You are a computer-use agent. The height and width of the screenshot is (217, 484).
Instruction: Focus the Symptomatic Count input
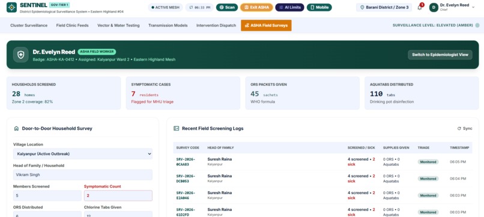[x=118, y=196]
